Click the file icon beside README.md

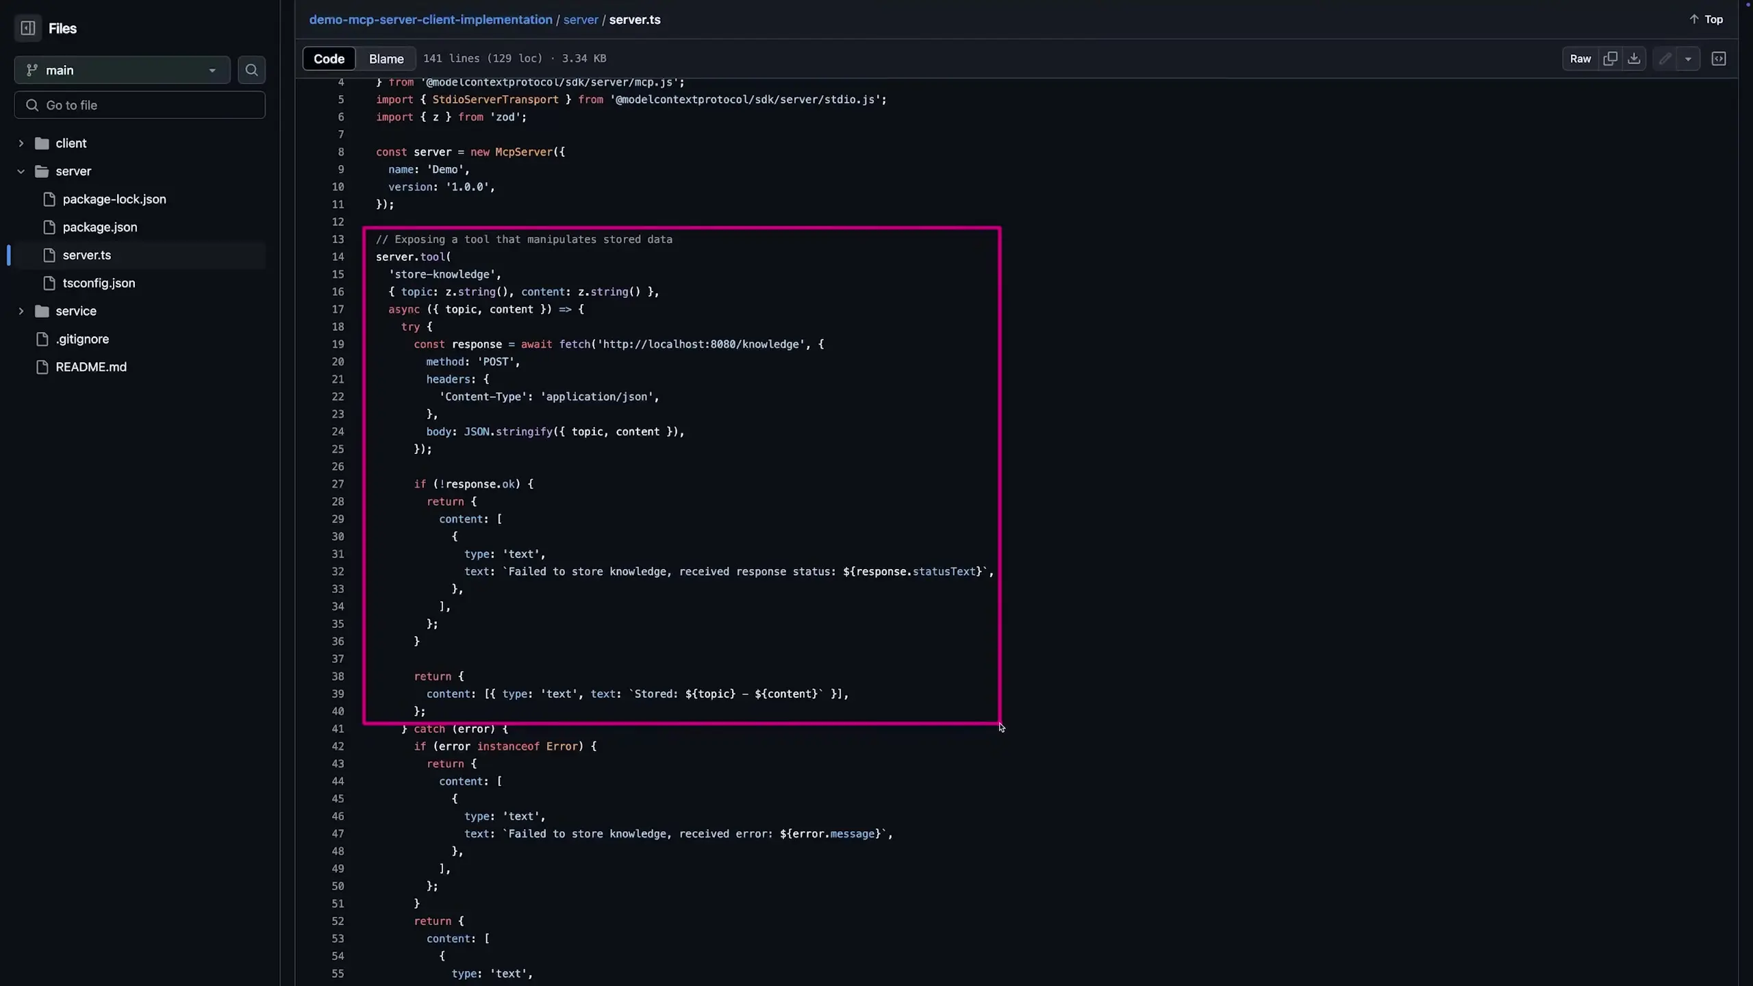point(42,367)
